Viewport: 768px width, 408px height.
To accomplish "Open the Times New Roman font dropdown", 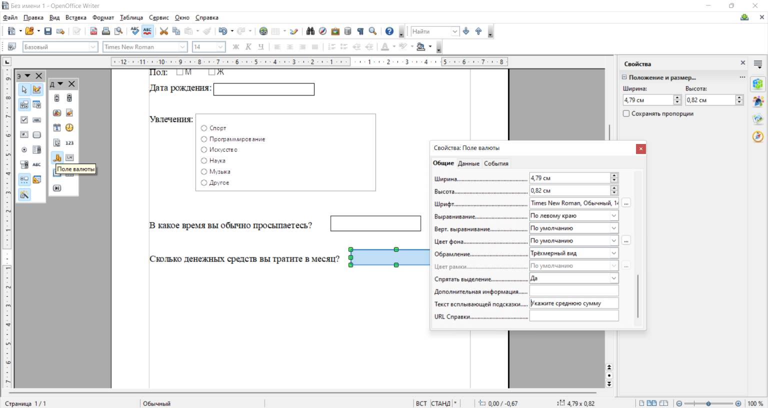I will point(182,47).
